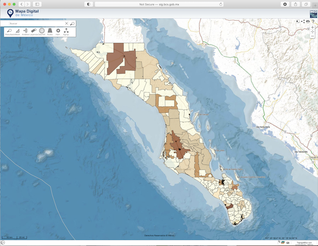This screenshot has width=318, height=246.
Task: Zoom in with the plus button
Action: tap(312, 27)
